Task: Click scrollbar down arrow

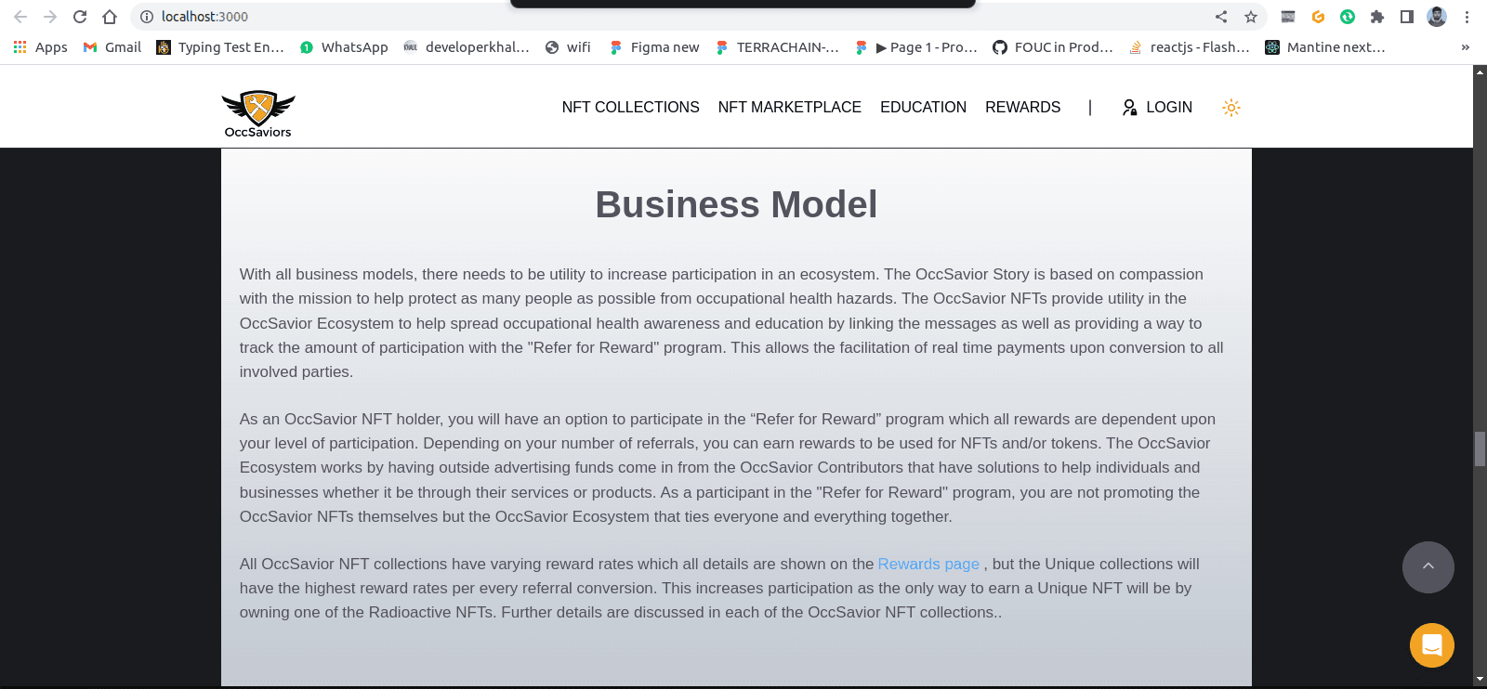Action: coord(1480,680)
